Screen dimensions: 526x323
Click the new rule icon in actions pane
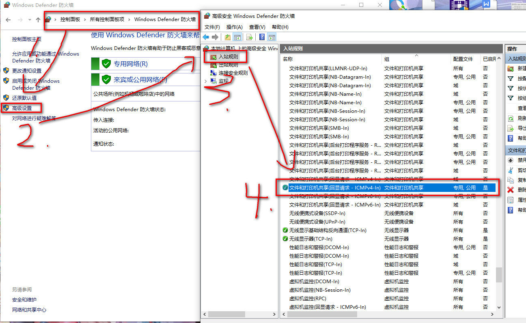point(511,69)
